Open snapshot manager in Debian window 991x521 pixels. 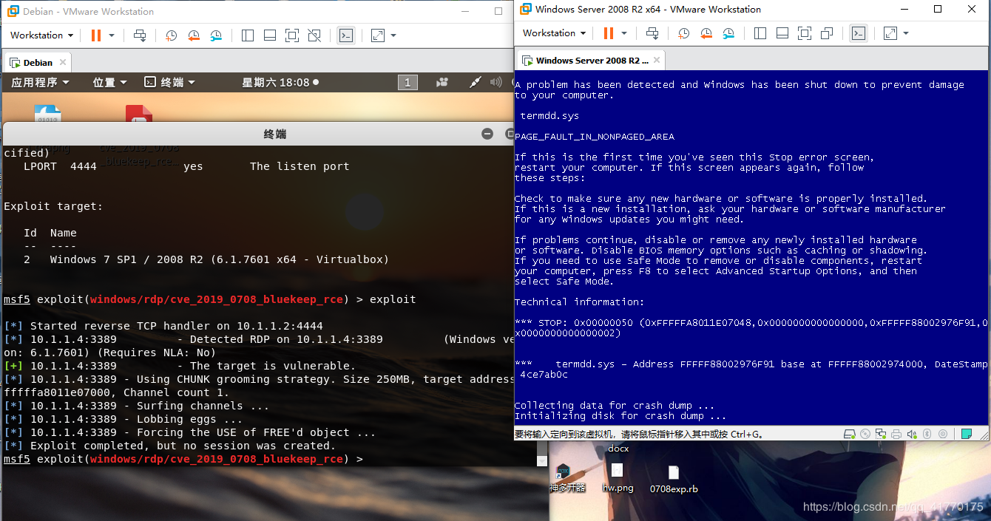(216, 35)
